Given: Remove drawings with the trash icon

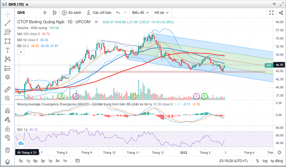Looking at the screenshot, I should 7,150.
